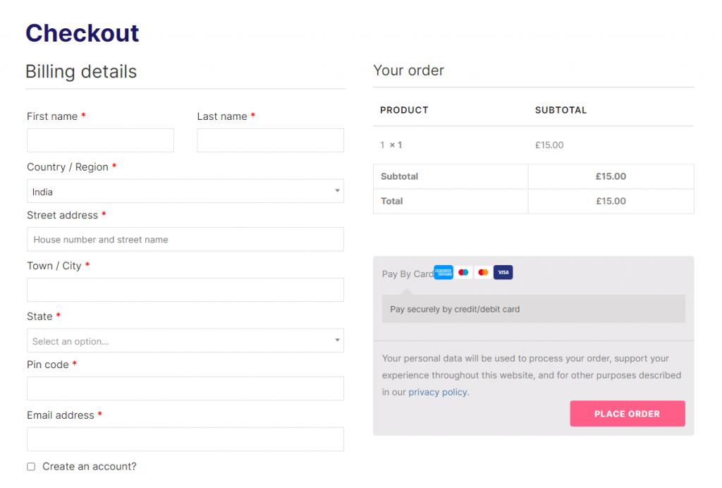
Task: Click the Pay securely by credit/debit card box
Action: (x=533, y=309)
